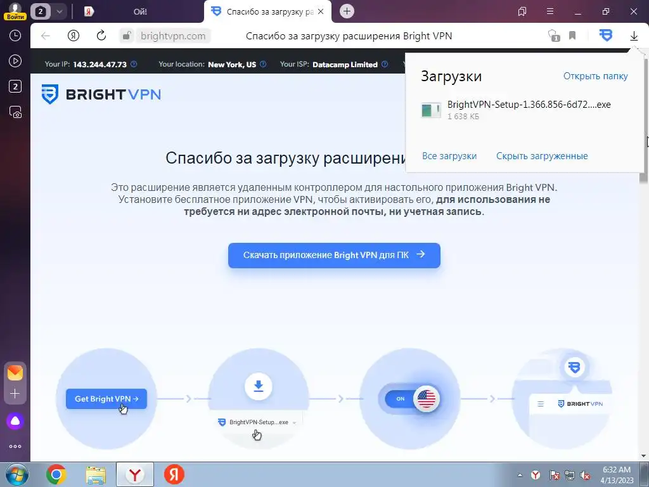This screenshot has height=487, width=649.
Task: Click the volume muted tray icon
Action: [x=585, y=475]
